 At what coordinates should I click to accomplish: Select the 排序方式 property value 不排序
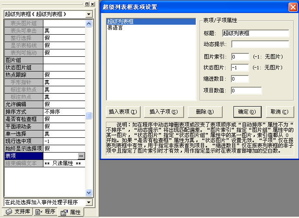click(64, 112)
